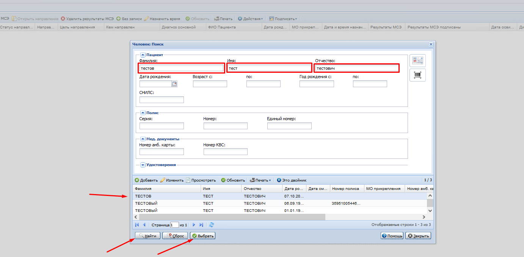The height and width of the screenshot is (257, 524).
Task: Click the Выбрать button
Action: pyautogui.click(x=203, y=236)
